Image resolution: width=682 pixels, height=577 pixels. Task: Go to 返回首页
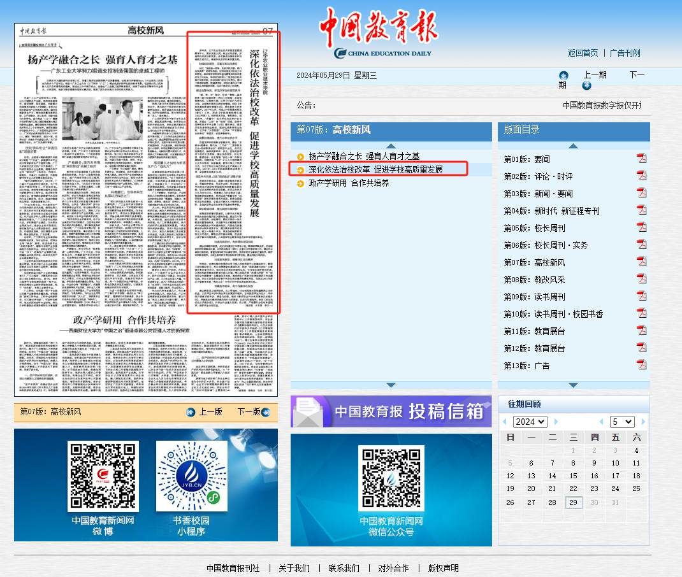point(583,53)
